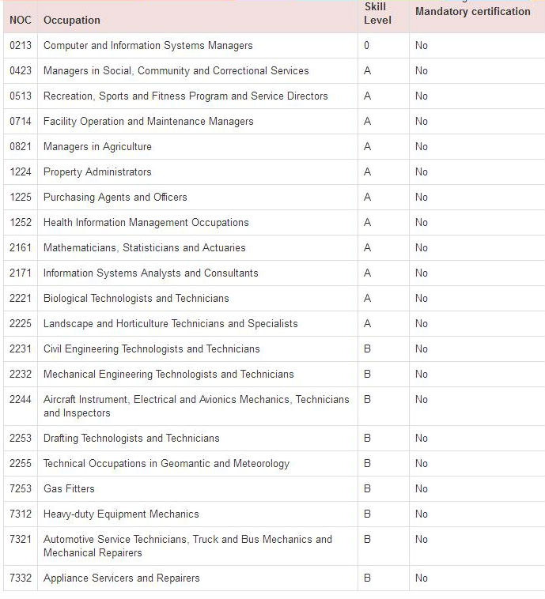The height and width of the screenshot is (599, 545).
Task: Click the NOC column header
Action: [x=21, y=20]
